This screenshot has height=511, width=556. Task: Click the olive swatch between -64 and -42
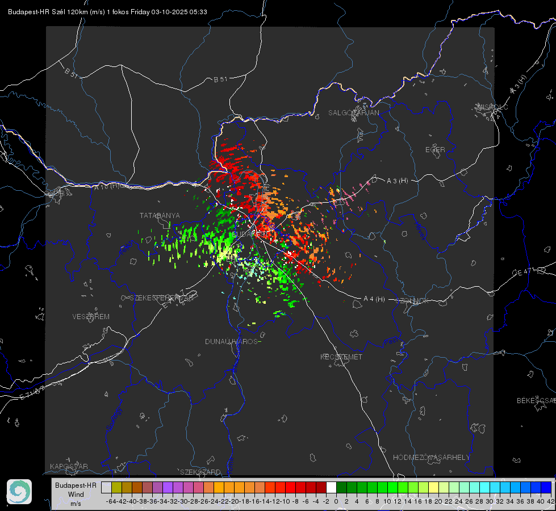tap(116, 488)
